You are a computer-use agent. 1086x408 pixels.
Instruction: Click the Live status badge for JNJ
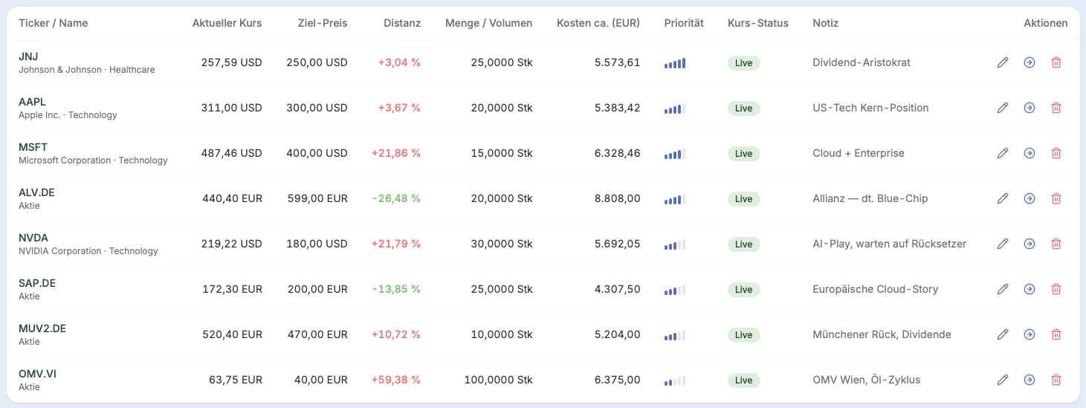743,63
